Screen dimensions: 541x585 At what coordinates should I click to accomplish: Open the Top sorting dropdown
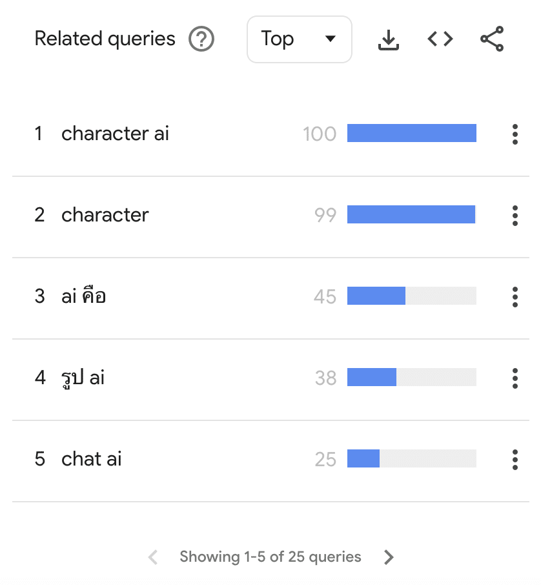pyautogui.click(x=300, y=39)
